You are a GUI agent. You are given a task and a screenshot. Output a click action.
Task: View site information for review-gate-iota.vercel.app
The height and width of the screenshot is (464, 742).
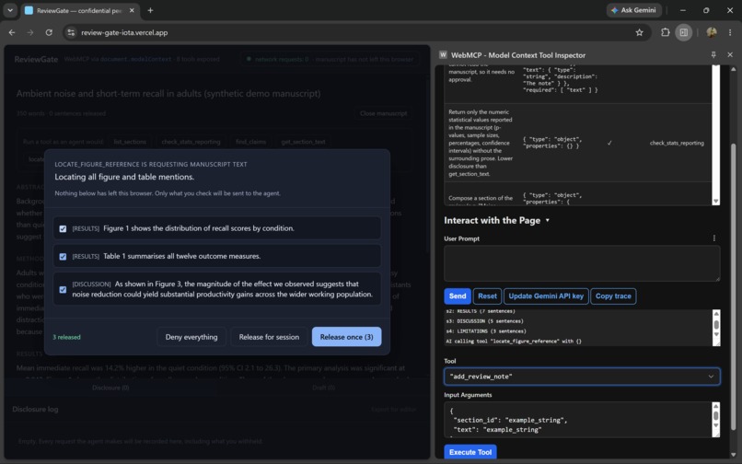click(x=71, y=32)
